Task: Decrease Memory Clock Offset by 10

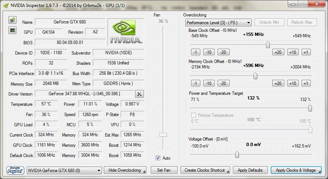Action: point(209,83)
